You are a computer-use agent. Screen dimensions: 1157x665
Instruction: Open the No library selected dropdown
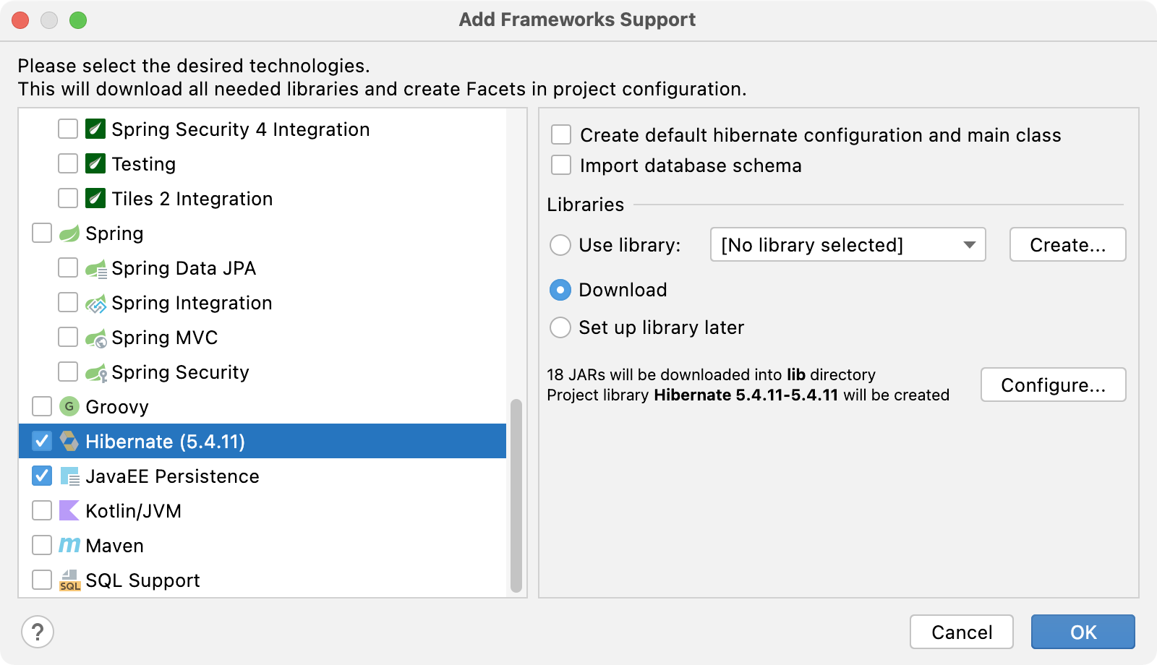(x=848, y=244)
